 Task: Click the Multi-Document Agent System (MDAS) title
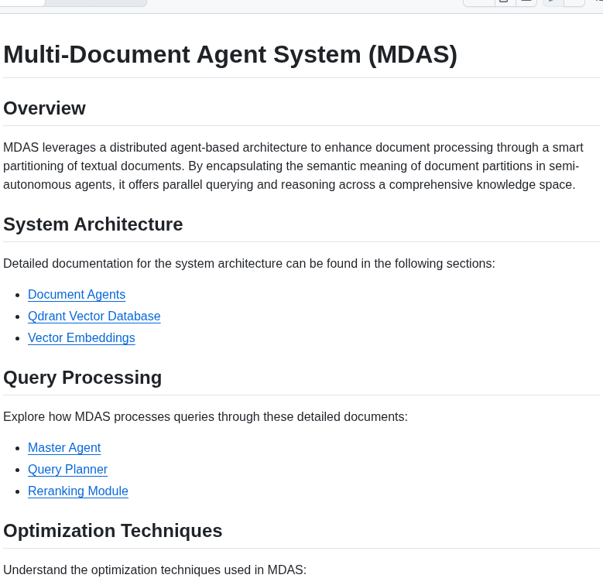coord(231,55)
